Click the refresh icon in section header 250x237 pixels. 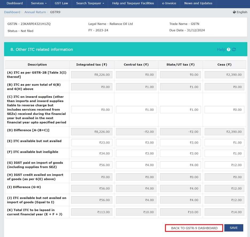234,49
